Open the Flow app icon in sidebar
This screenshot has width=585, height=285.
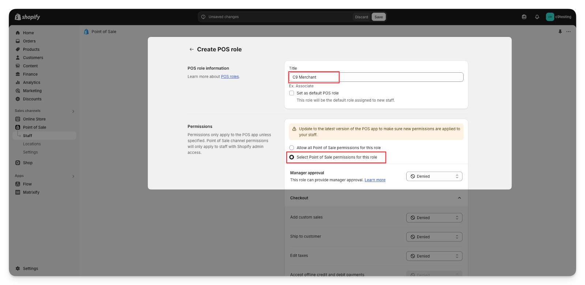point(18,184)
